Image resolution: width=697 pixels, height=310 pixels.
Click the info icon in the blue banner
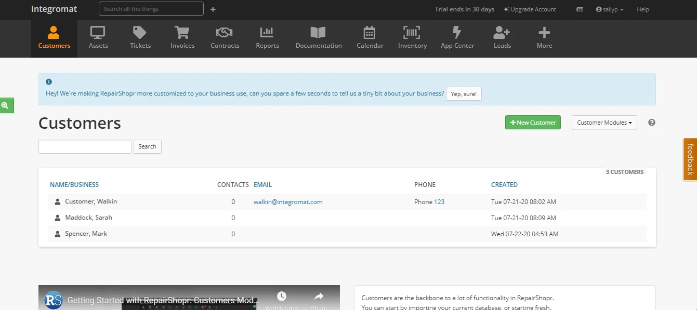49,82
